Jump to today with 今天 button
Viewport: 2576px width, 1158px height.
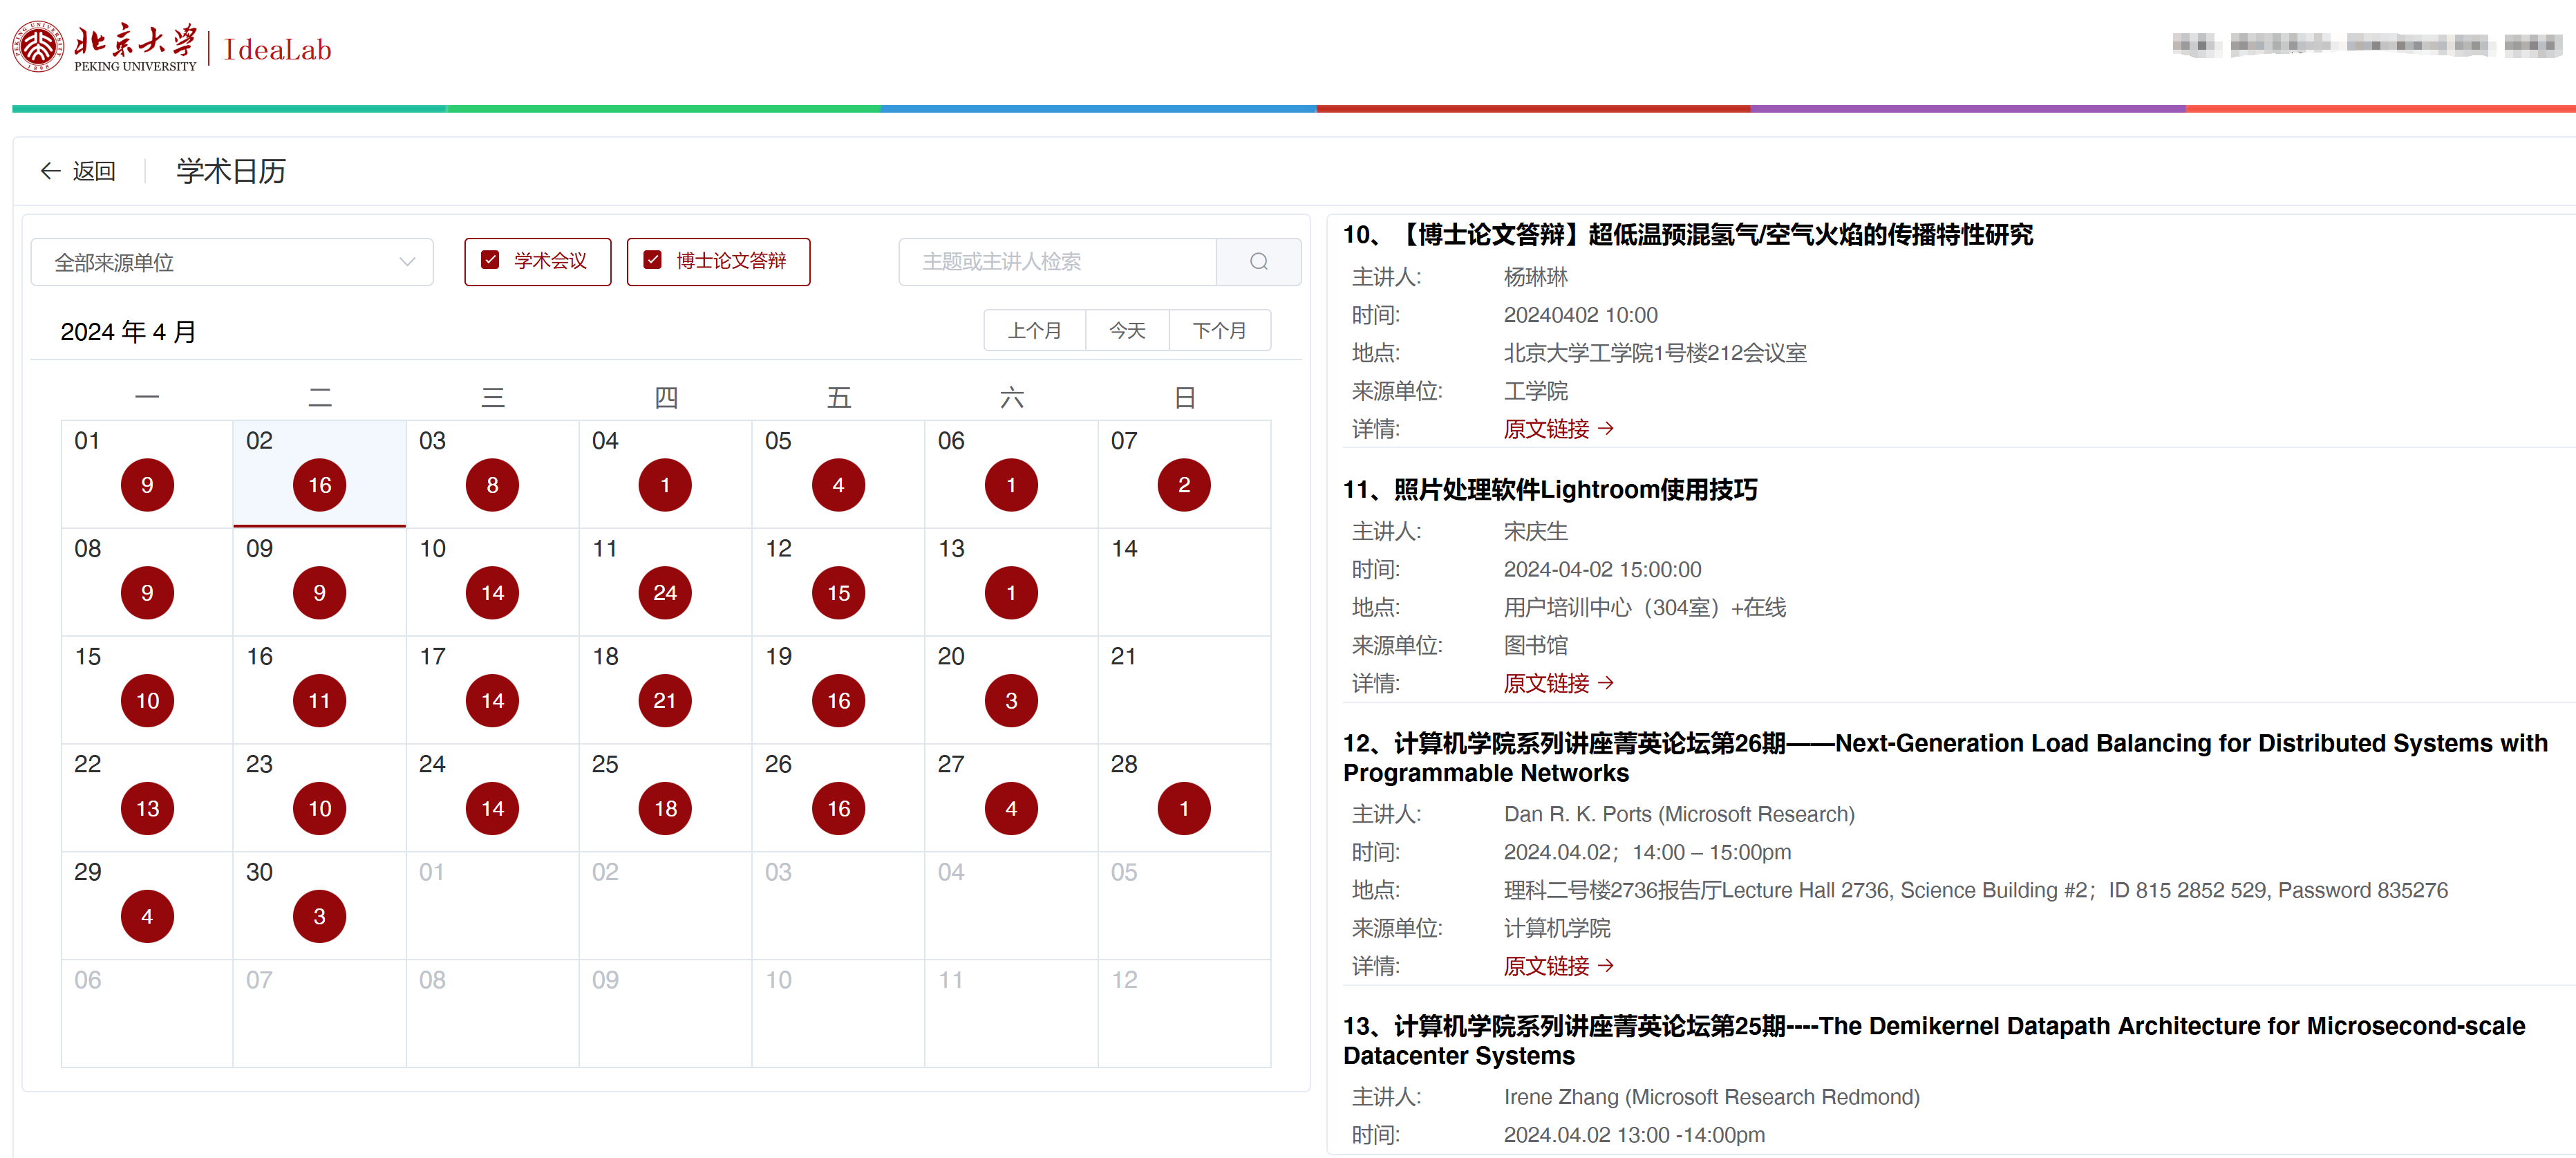click(1127, 331)
